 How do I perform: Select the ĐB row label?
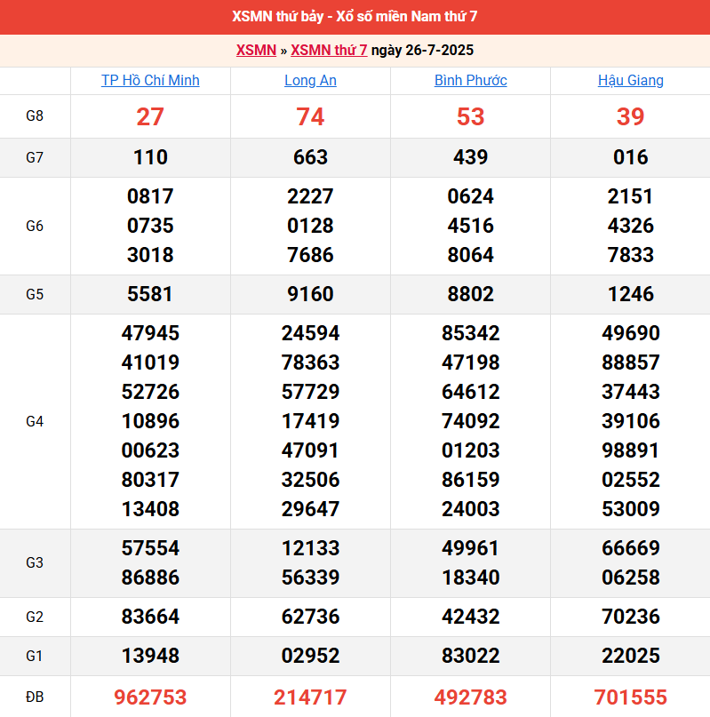click(35, 697)
